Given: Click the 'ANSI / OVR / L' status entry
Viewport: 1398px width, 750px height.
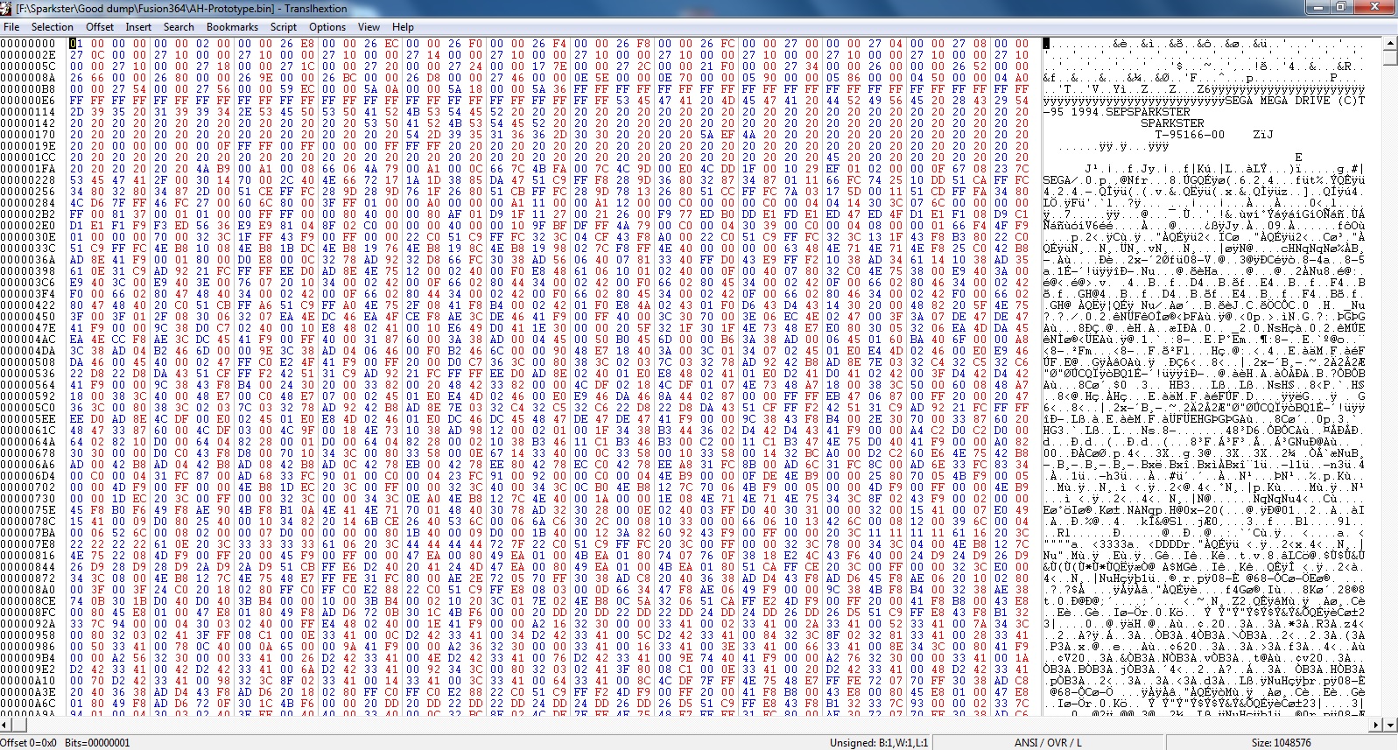Looking at the screenshot, I should [x=1048, y=742].
